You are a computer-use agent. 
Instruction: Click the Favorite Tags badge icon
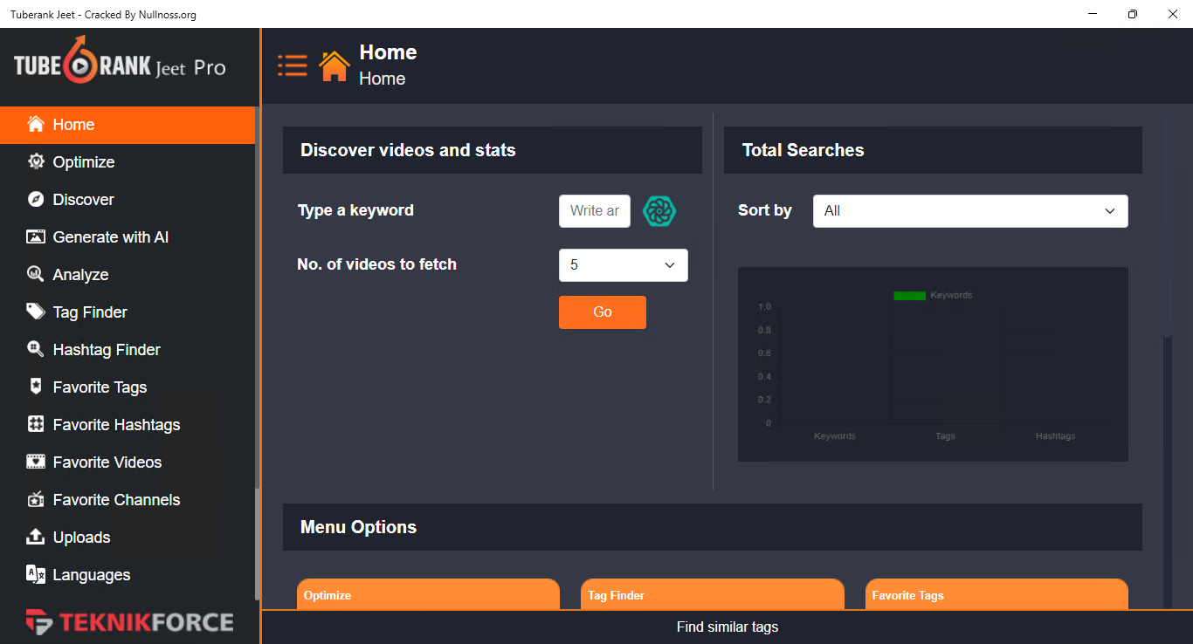coord(36,387)
